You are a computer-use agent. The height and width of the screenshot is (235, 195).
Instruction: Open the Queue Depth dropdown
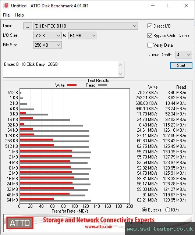point(184,55)
